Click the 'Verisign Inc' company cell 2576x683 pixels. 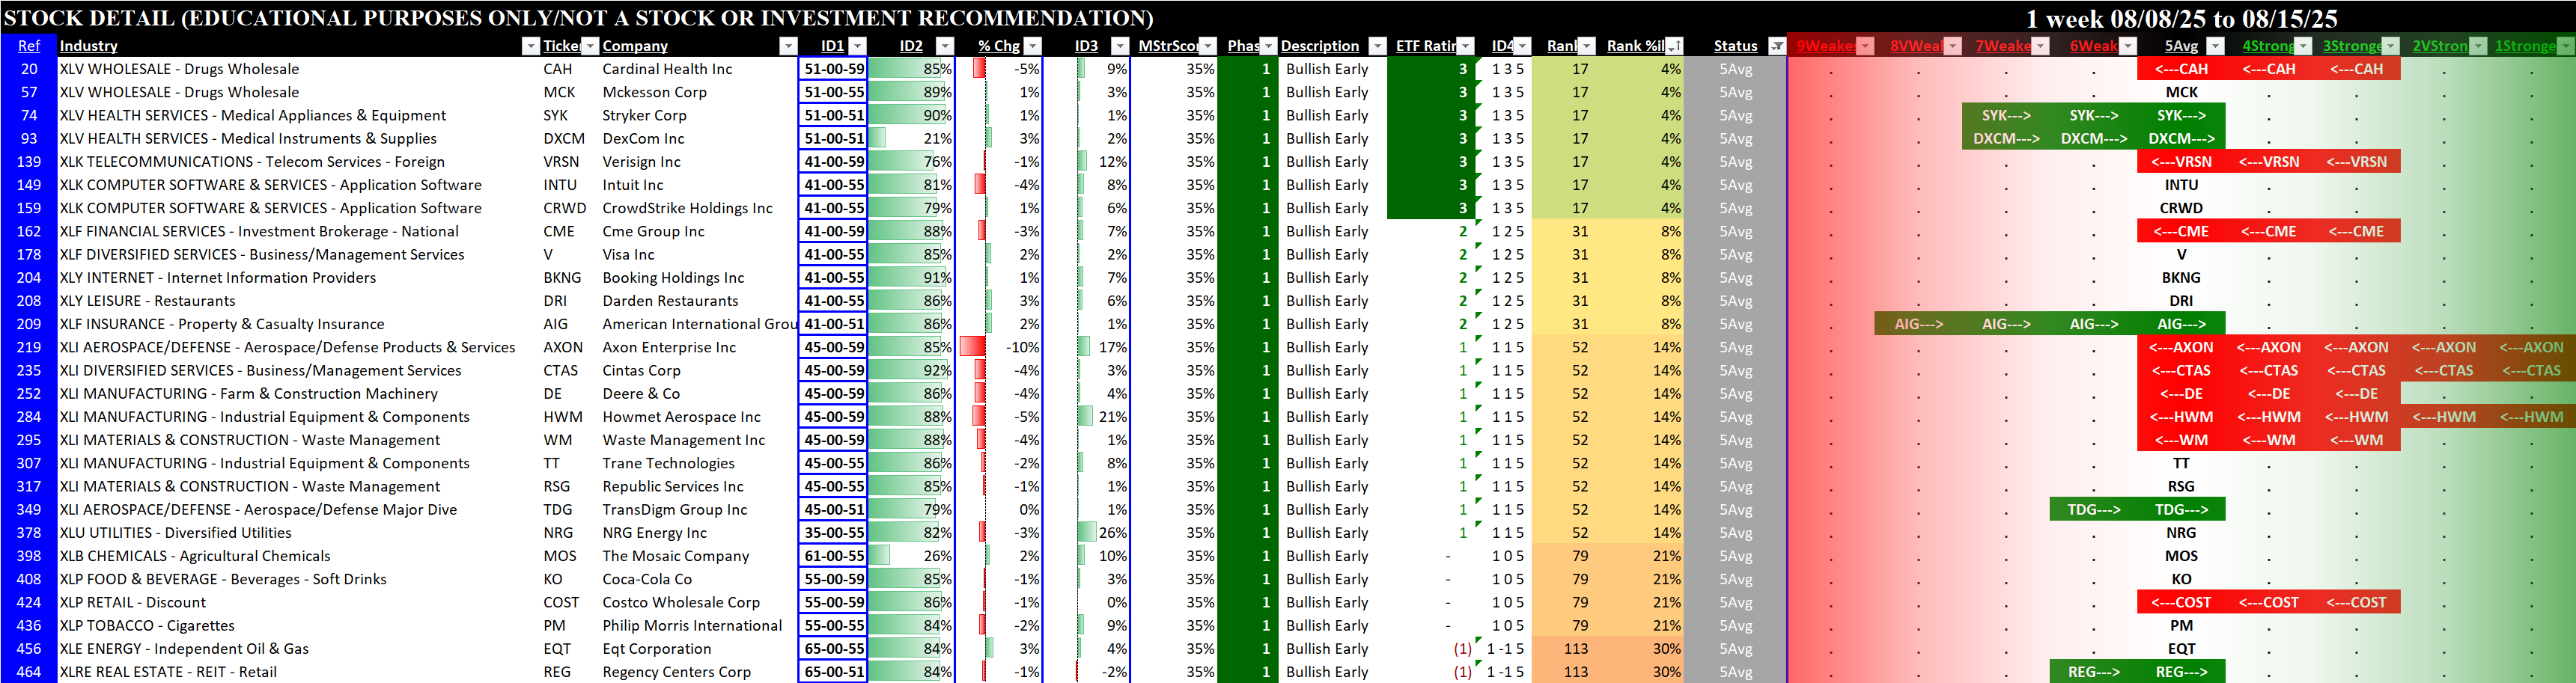click(x=641, y=162)
